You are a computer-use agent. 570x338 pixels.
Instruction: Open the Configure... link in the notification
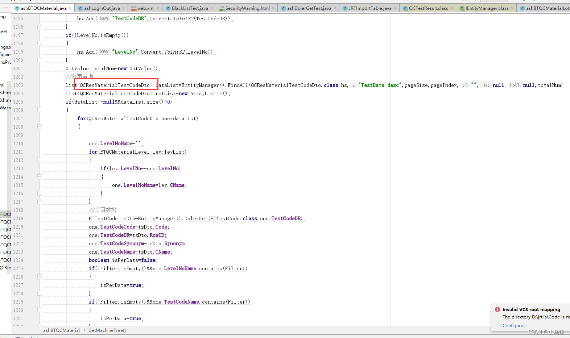pos(514,325)
